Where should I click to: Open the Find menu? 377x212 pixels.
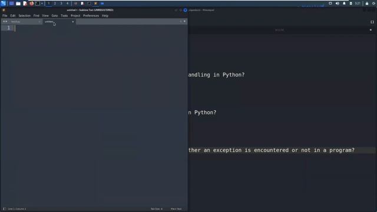click(37, 16)
